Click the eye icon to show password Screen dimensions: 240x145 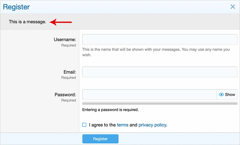(x=221, y=95)
